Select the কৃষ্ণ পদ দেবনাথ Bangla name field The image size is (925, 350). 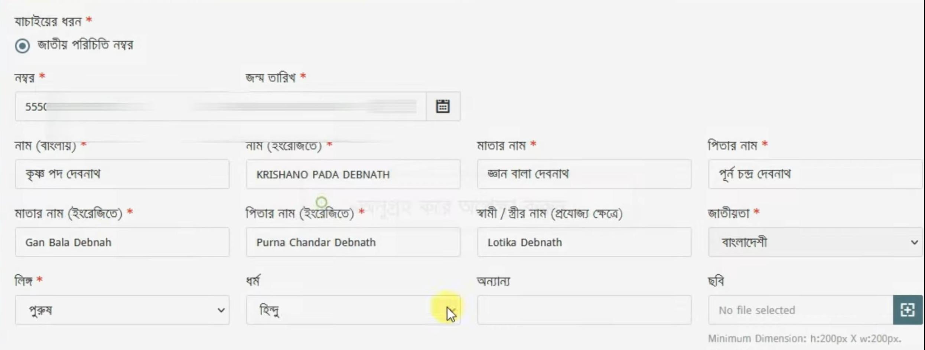(123, 174)
